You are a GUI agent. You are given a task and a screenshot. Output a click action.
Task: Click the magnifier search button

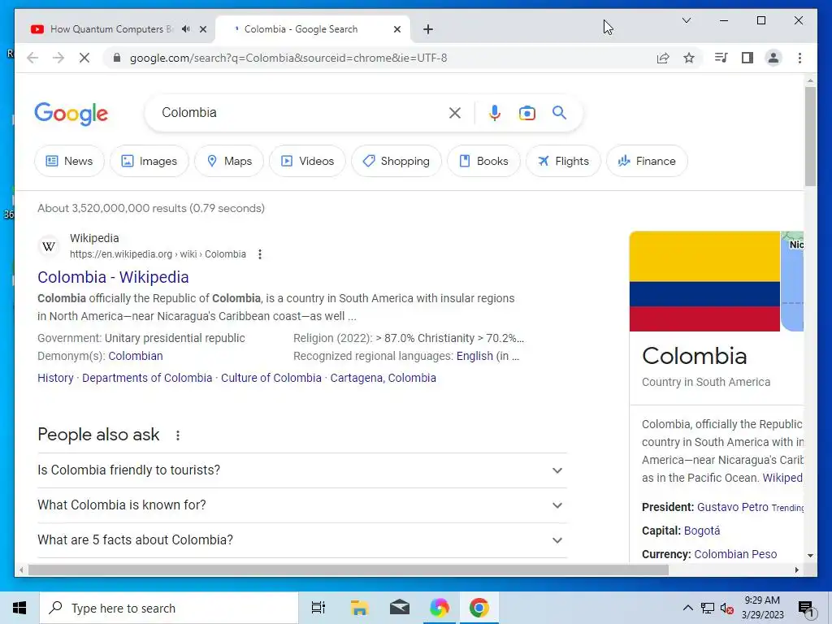(x=559, y=112)
